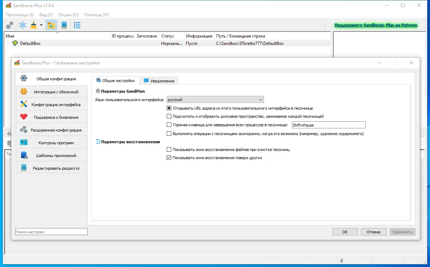Click the notepad icon for Редактировать раздел ini
430x267 pixels.
click(24, 168)
